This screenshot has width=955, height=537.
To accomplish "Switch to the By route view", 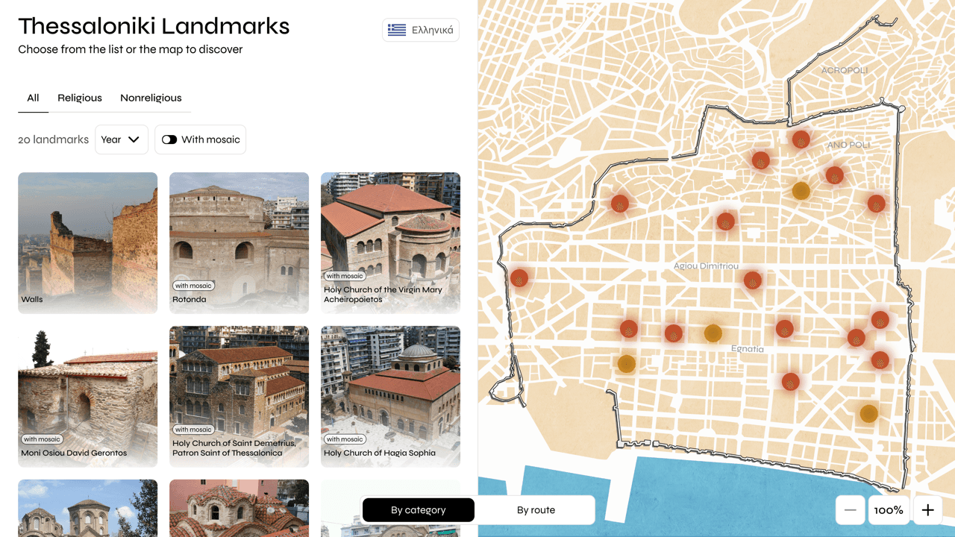I will (536, 510).
